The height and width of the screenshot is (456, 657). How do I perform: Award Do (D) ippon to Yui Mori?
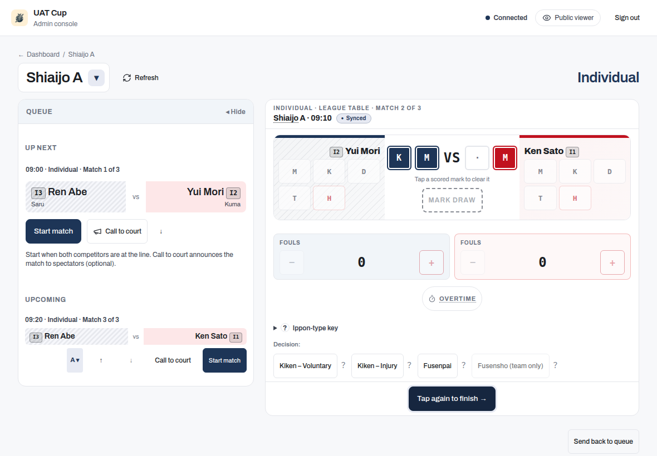[x=364, y=171]
